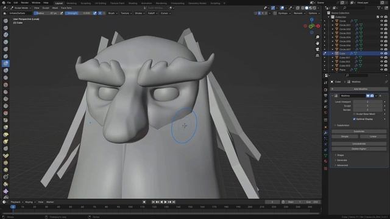Viewport: 390px width, 219px height.
Task: Expand the Advanced section in Multires
Action: pyautogui.click(x=342, y=165)
